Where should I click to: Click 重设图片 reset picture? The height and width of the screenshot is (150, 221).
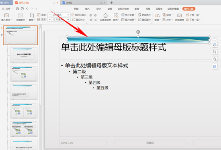click(144, 20)
